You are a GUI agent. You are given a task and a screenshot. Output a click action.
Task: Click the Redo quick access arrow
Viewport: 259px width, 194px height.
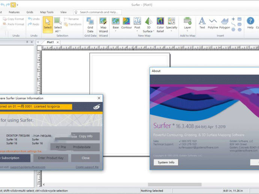click(x=8, y=5)
